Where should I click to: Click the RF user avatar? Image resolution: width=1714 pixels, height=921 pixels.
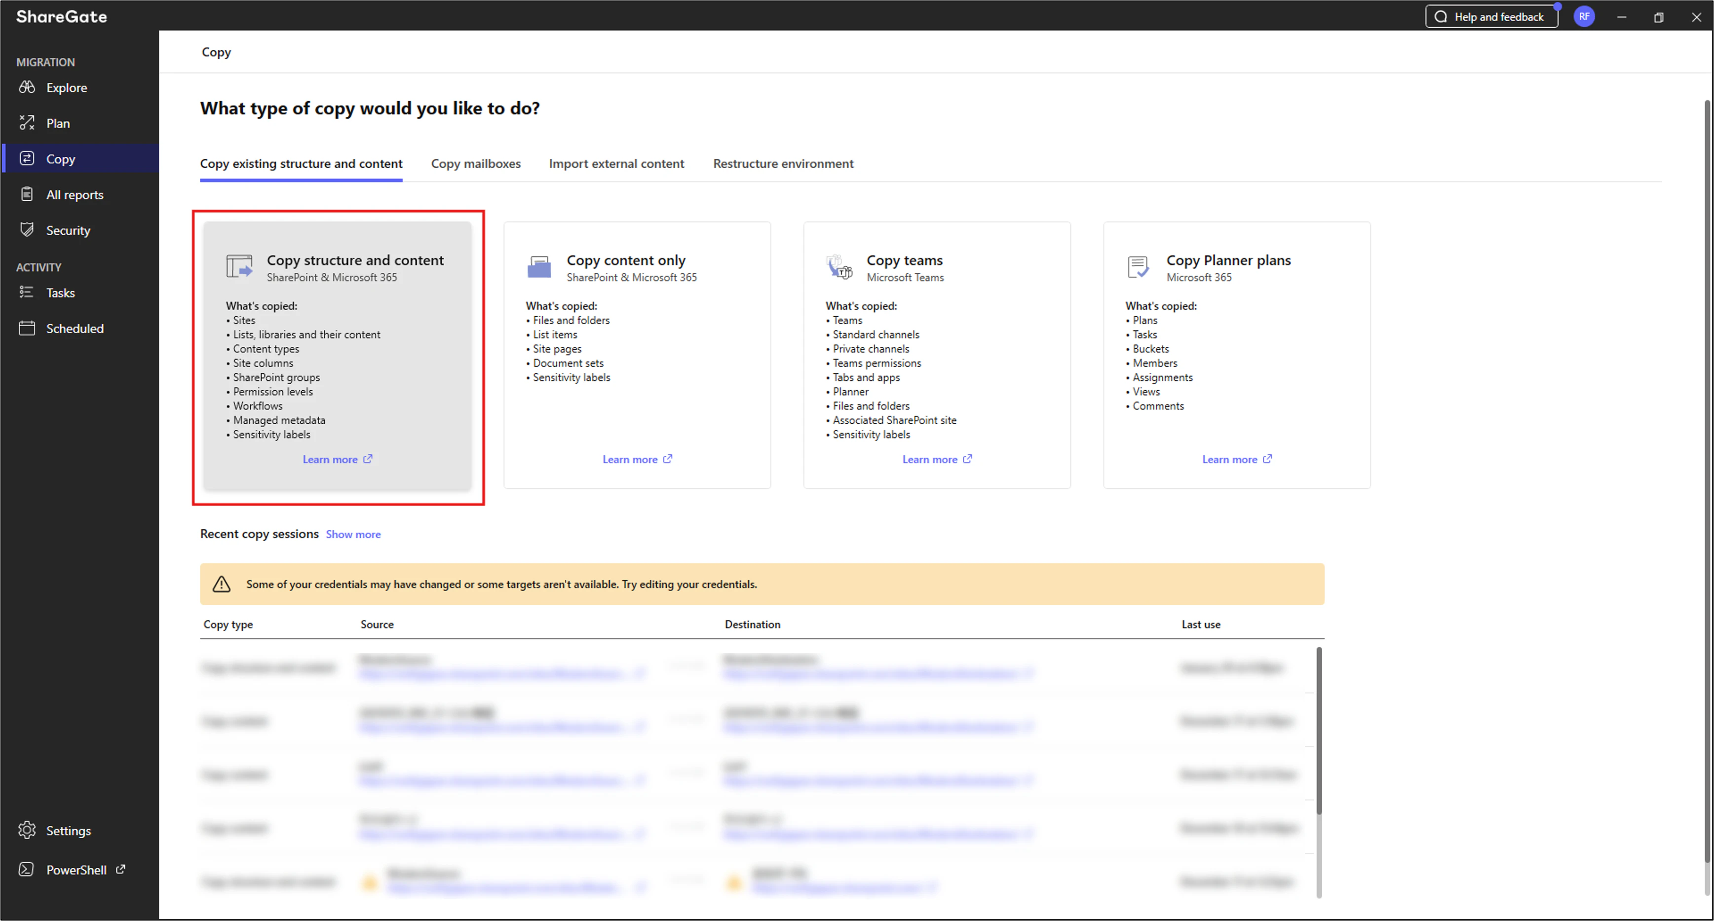1584,17
